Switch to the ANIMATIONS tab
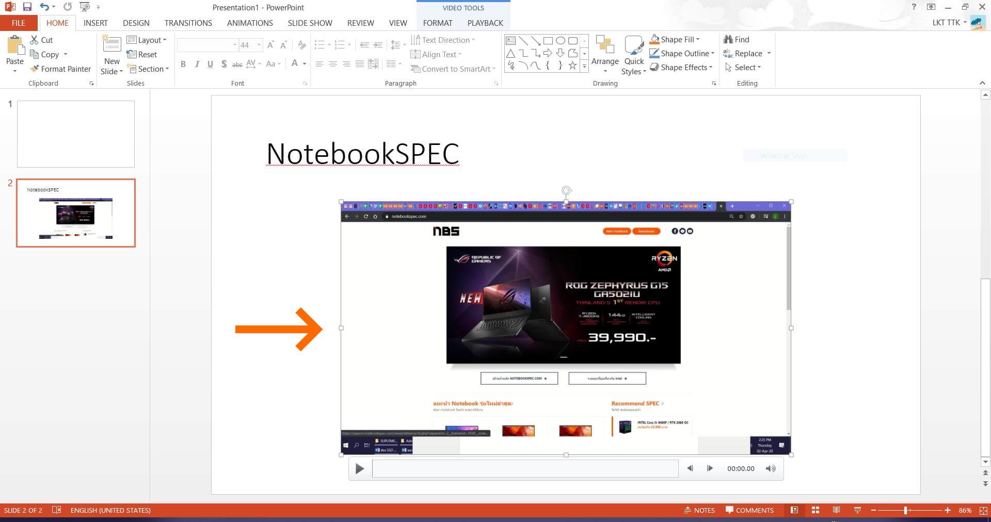Image resolution: width=991 pixels, height=522 pixels. click(x=250, y=23)
